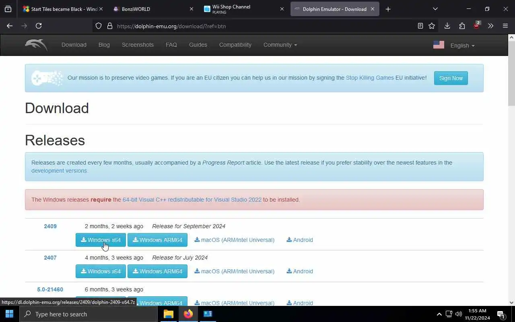Click the page vertical scrollbar thumb
This screenshot has height=322, width=515.
(x=511, y=74)
